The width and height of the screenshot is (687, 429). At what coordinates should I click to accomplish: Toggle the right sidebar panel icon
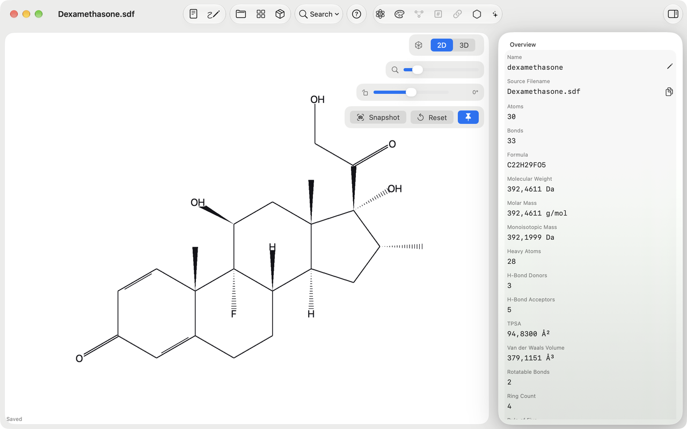673,14
